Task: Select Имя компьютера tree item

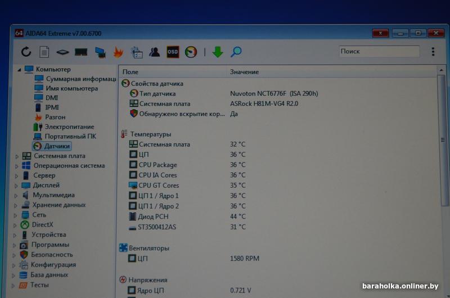Action: coord(66,88)
